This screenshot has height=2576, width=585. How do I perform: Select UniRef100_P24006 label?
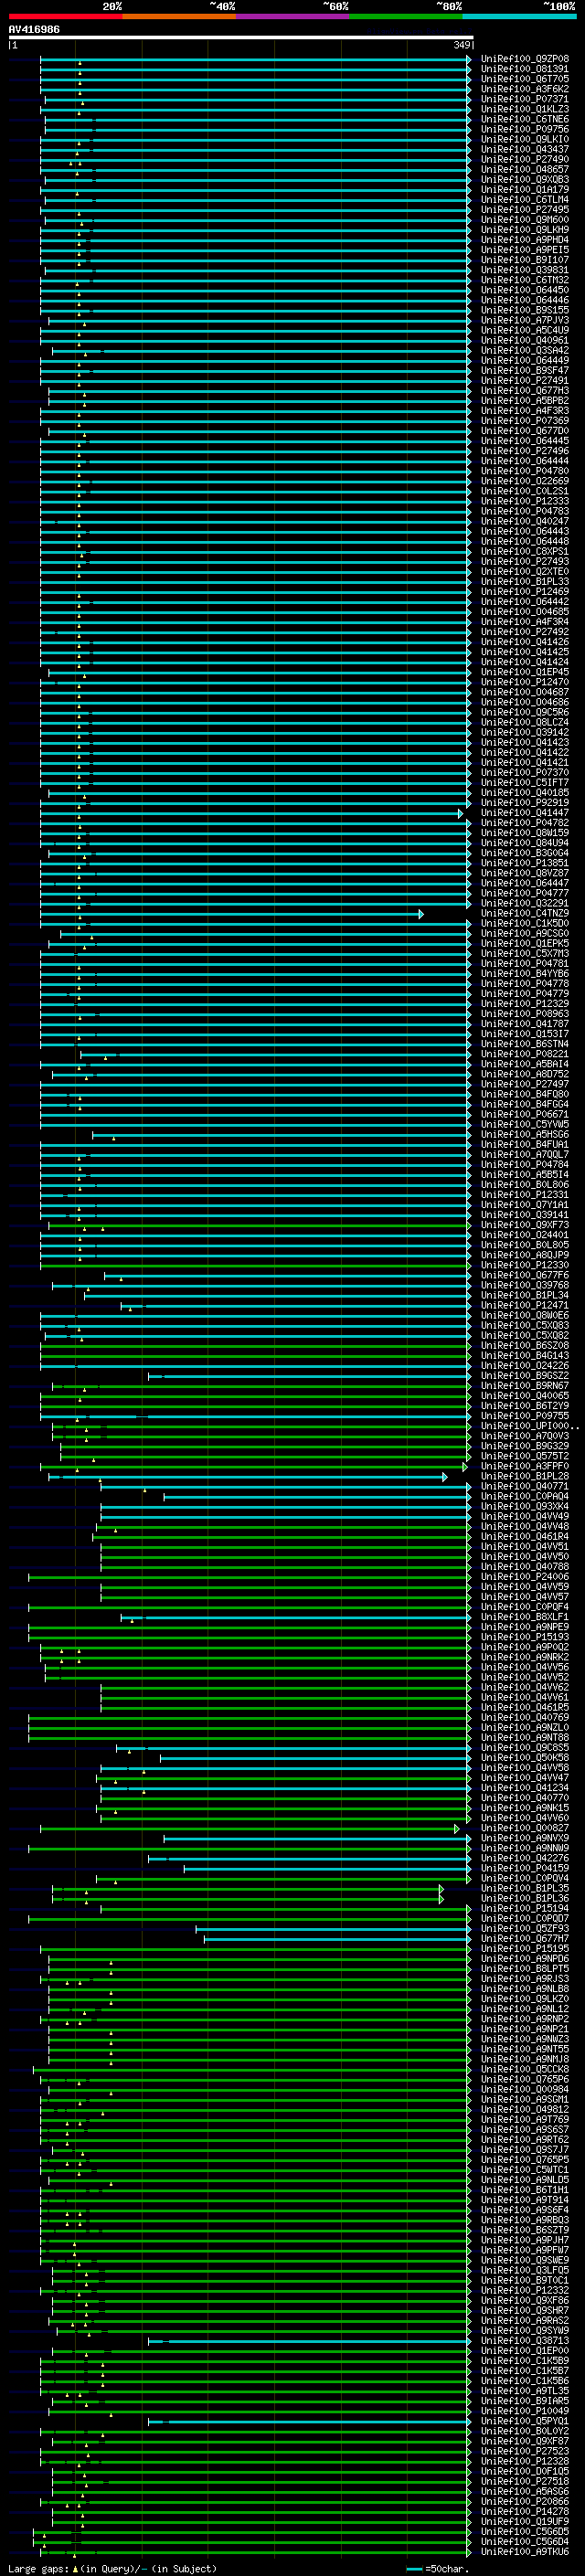click(525, 1577)
